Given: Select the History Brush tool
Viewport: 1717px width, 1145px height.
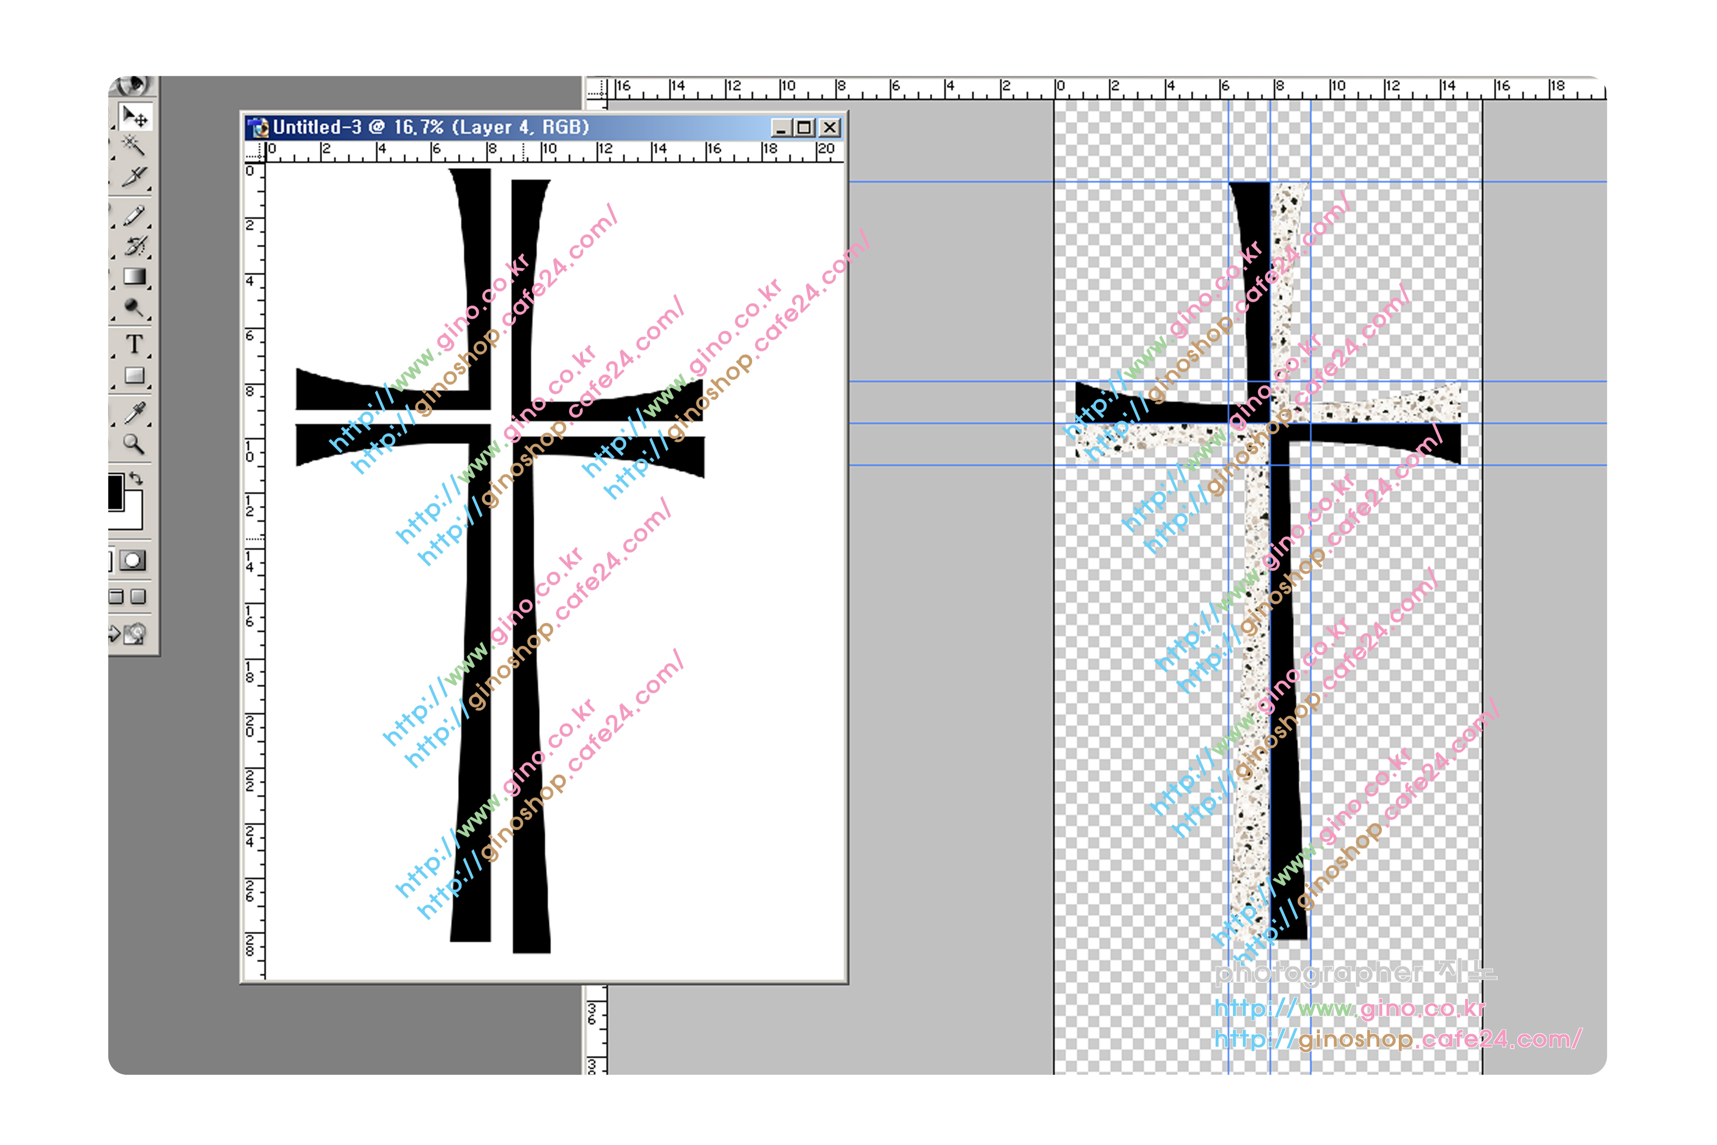Looking at the screenshot, I should (134, 245).
